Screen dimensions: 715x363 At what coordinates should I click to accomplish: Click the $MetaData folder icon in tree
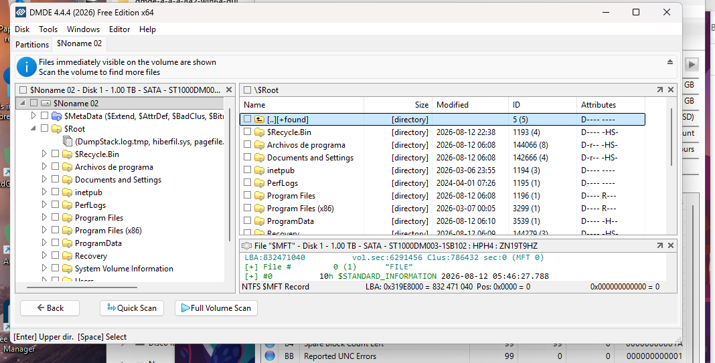[x=56, y=116]
